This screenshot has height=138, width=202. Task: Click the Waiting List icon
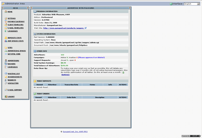point(6,74)
